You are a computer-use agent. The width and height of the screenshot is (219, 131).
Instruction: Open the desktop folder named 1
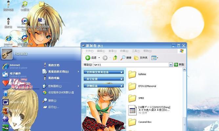pos(42,5)
